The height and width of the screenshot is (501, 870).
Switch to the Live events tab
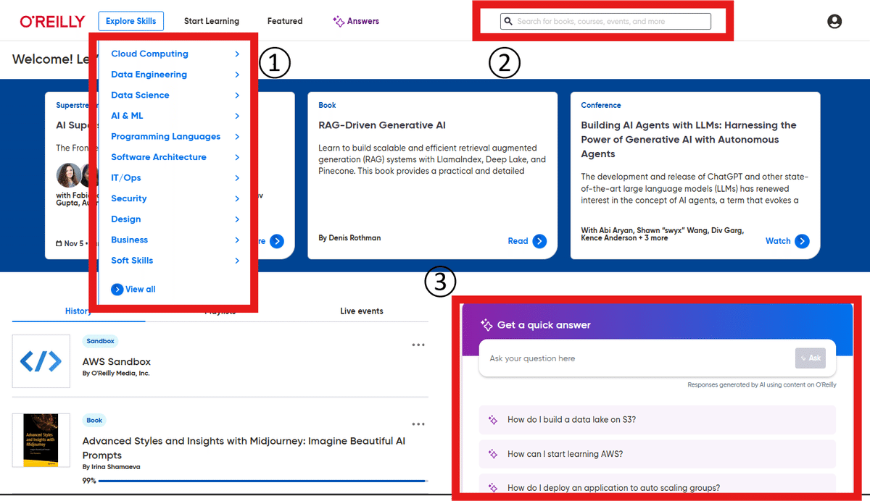point(361,311)
